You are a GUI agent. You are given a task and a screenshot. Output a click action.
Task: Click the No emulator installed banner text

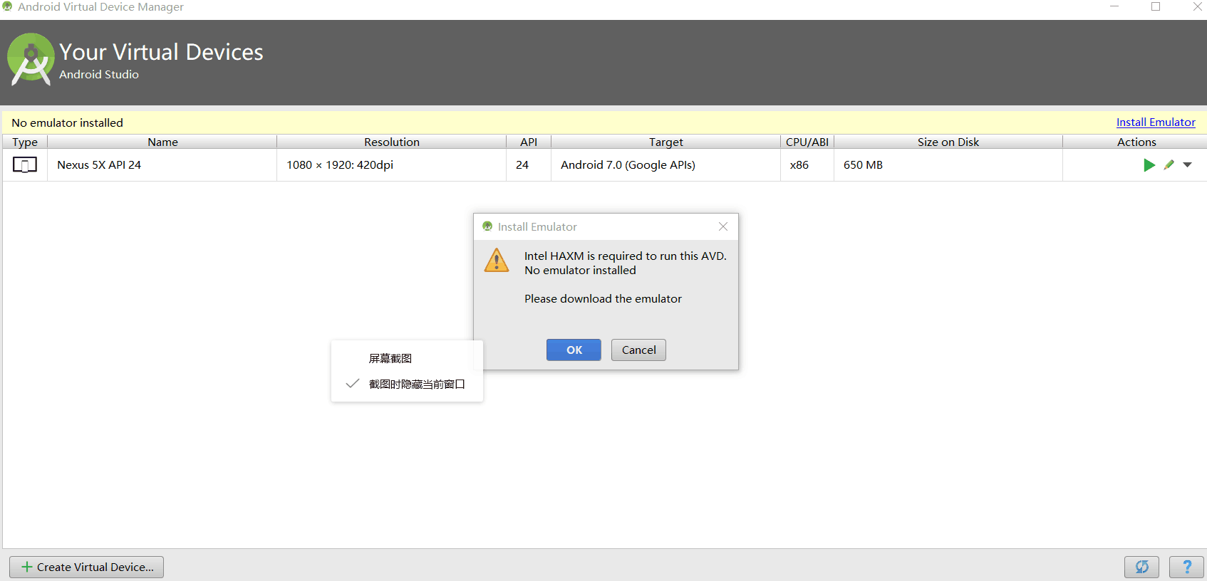(68, 122)
